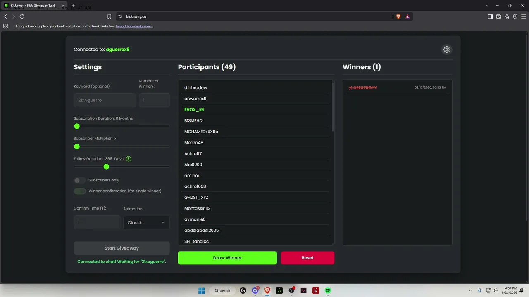The height and width of the screenshot is (297, 529).
Task: Adjust Subscriber Multiplier slider handle
Action: point(77,146)
